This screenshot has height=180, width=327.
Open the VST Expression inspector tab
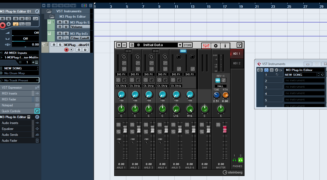click(x=20, y=88)
